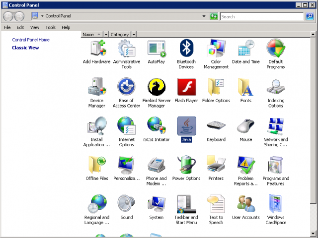Click the scrollbar down arrow
This screenshot has height=238, width=318.
(313, 234)
